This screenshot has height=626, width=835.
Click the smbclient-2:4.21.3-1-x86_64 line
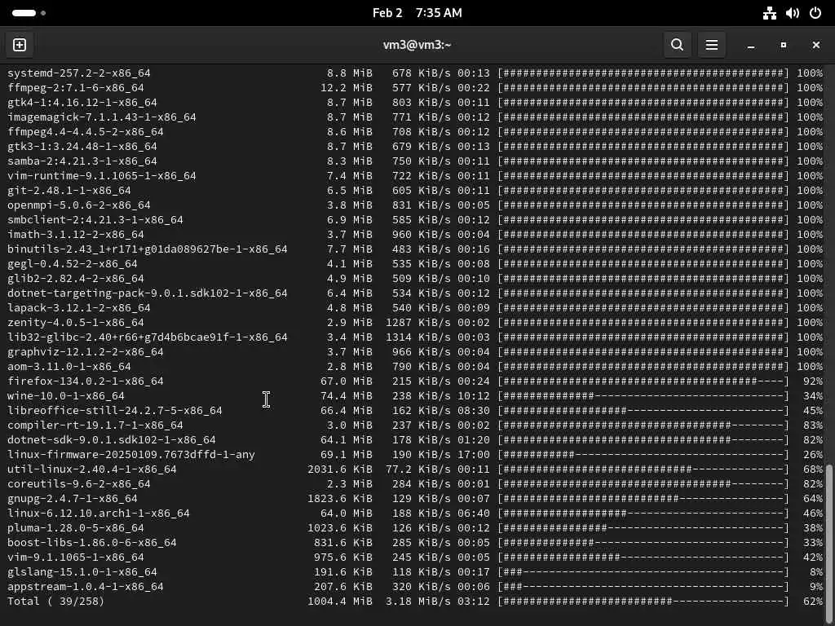pyautogui.click(x=415, y=220)
